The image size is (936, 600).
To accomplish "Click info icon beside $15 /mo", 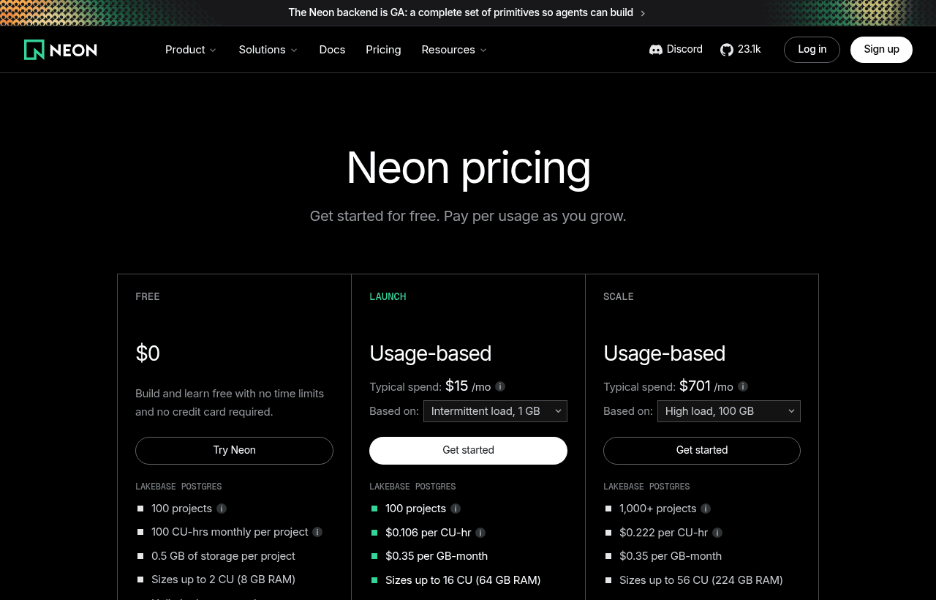I will coord(500,386).
